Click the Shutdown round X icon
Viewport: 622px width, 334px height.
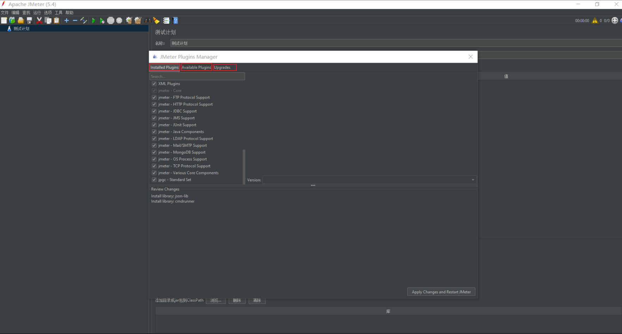pos(119,20)
